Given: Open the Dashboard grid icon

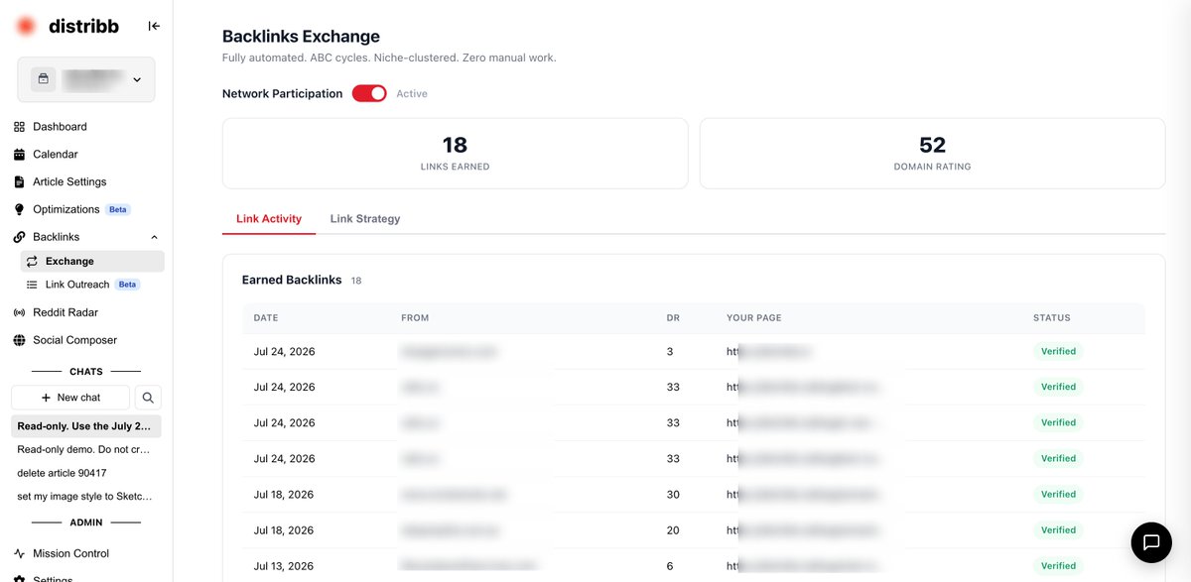Looking at the screenshot, I should click(x=19, y=127).
